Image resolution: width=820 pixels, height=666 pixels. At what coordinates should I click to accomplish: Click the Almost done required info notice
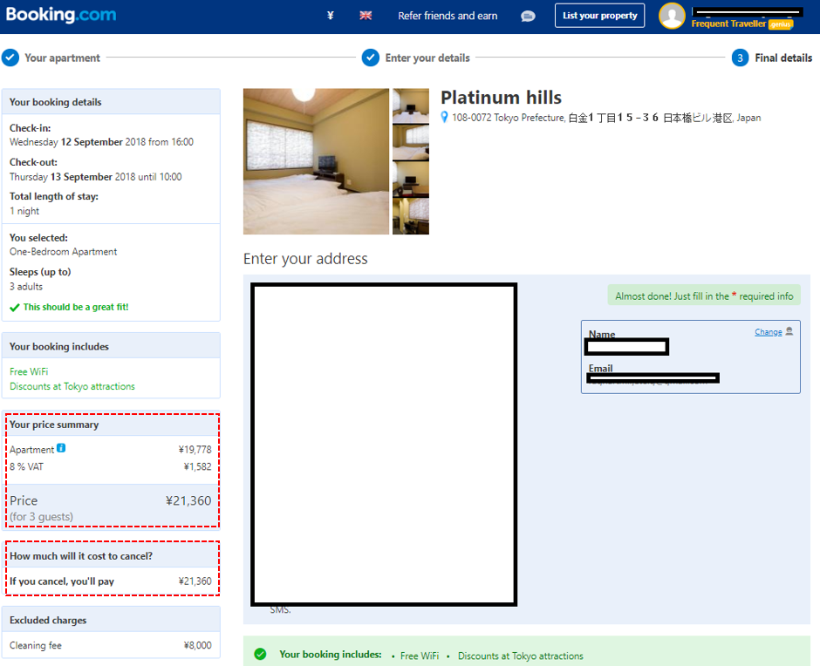point(704,296)
